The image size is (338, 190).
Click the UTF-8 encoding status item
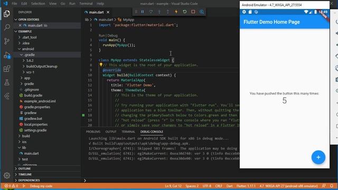[207, 186]
